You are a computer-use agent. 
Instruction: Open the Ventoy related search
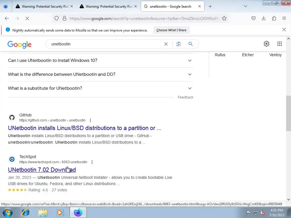275,55
